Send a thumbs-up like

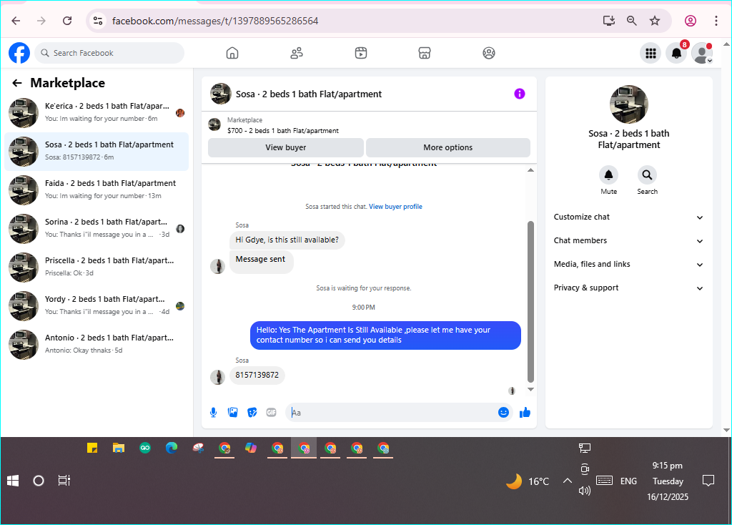[525, 413]
